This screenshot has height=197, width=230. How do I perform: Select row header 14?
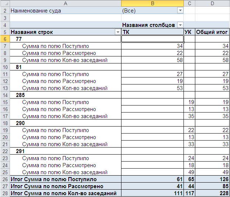click(5, 95)
